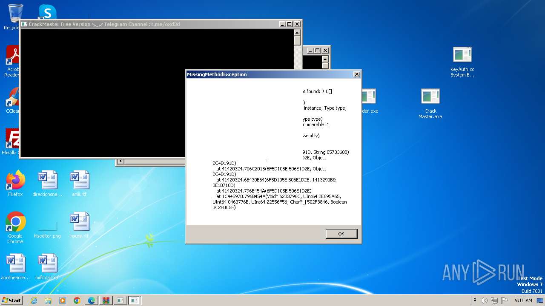This screenshot has height=306, width=545.
Task: Launch Chrome from the taskbar
Action: [x=77, y=300]
